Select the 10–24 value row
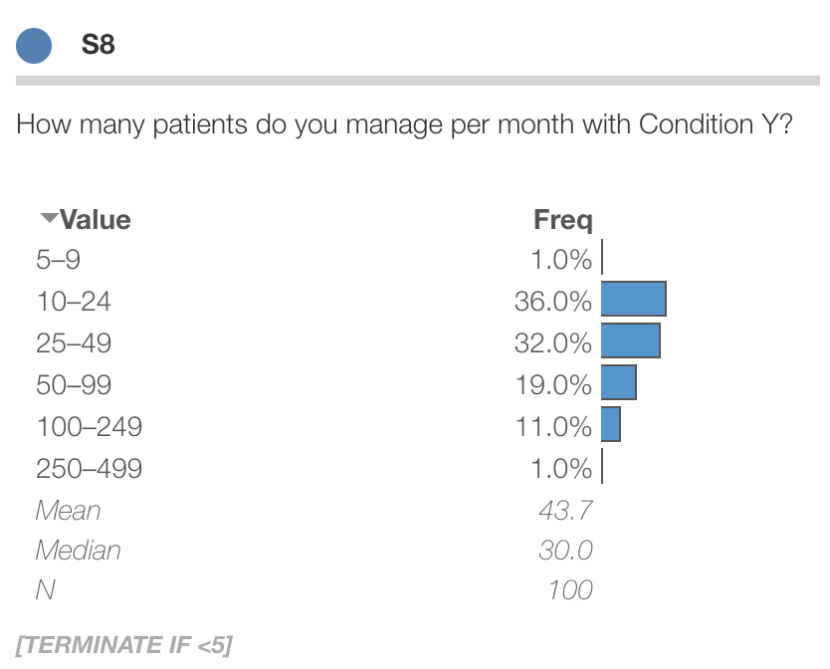The height and width of the screenshot is (669, 830). [x=74, y=302]
